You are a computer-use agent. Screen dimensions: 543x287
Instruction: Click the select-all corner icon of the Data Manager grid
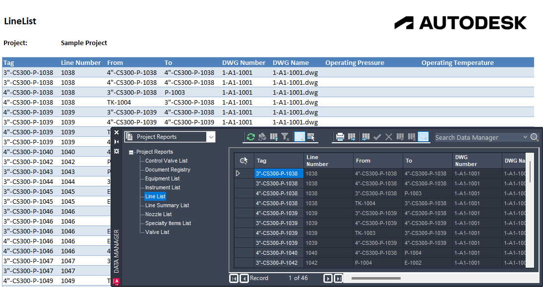tap(244, 161)
